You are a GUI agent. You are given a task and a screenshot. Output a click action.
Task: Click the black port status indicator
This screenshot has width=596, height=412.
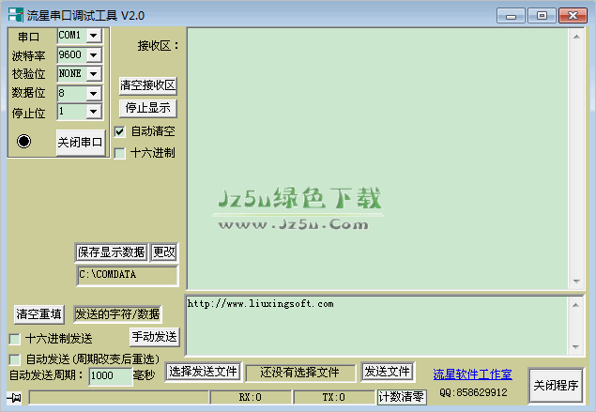click(x=24, y=141)
